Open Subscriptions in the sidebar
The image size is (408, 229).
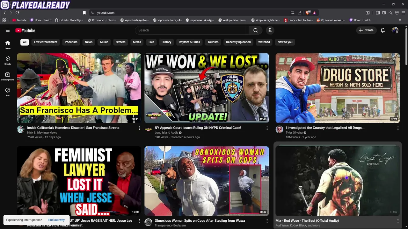pyautogui.click(x=8, y=76)
